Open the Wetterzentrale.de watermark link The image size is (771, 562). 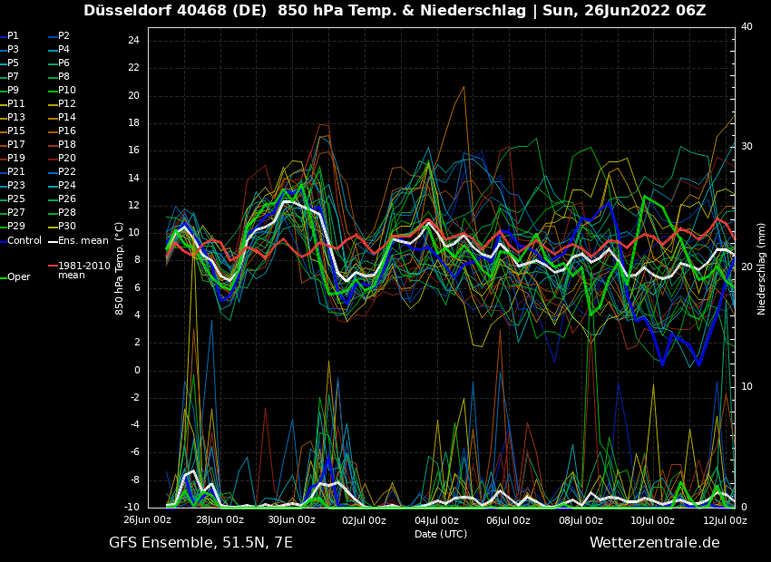[x=654, y=543]
